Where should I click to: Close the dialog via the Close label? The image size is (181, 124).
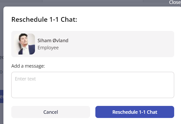[x=175, y=2]
